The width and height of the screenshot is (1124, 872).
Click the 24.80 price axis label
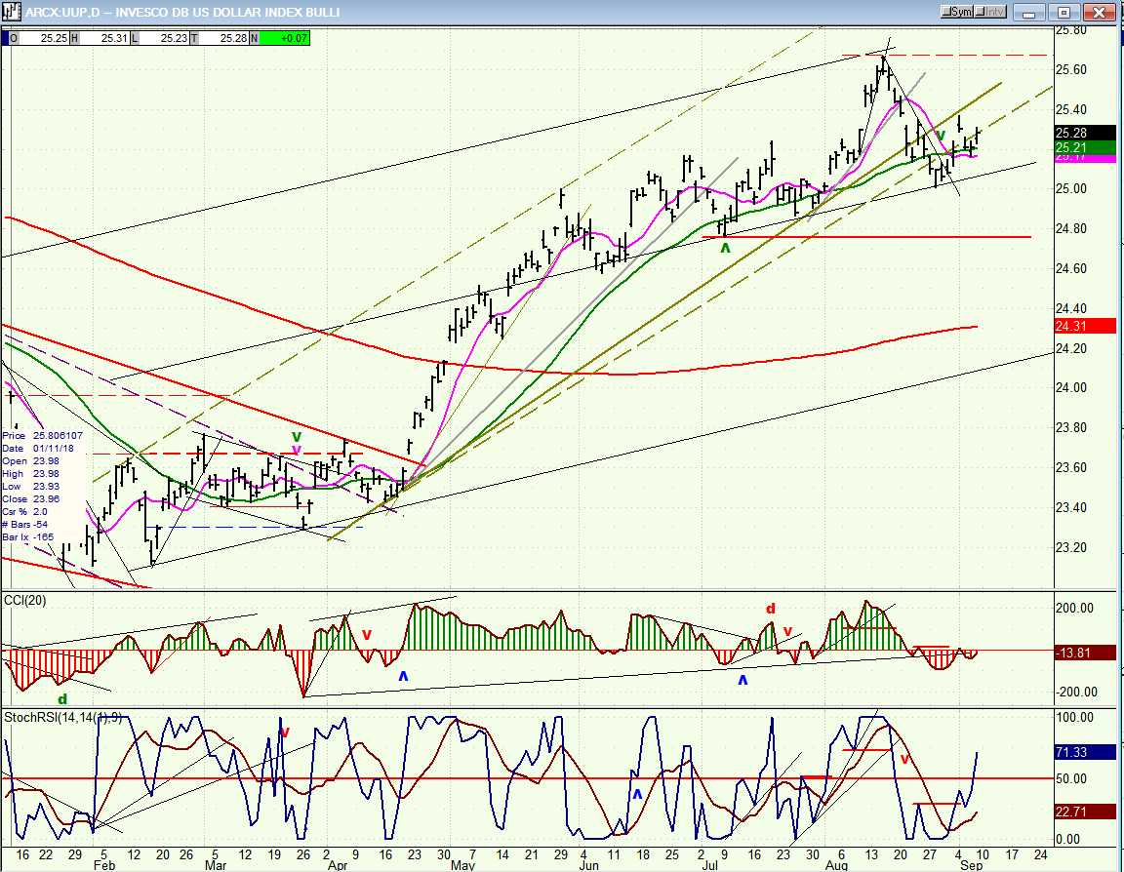[x=1071, y=229]
